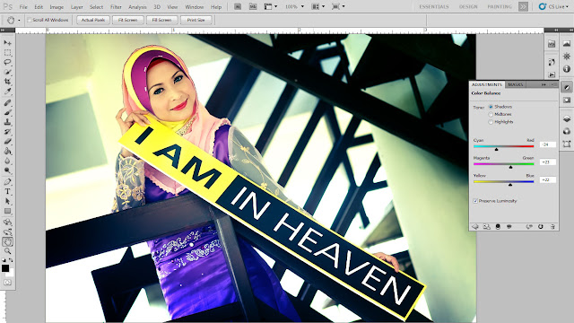Select the Pen tool
Image resolution: width=574 pixels, height=323 pixels.
point(7,181)
